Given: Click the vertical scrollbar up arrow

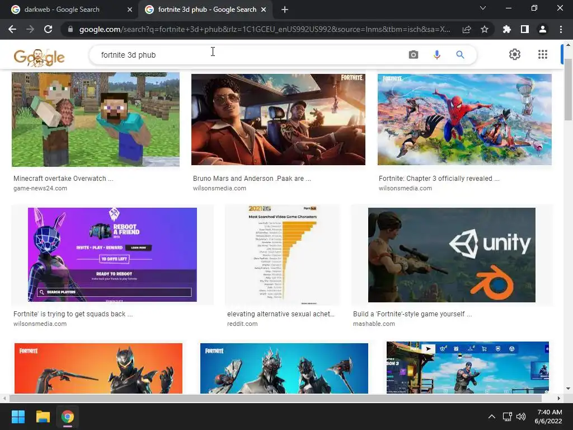Looking at the screenshot, I should (x=568, y=45).
